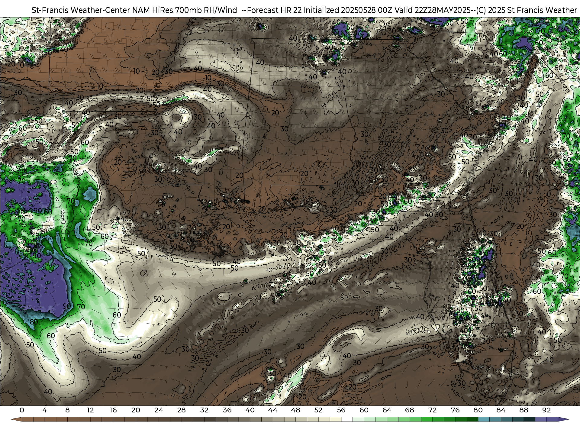Click the colorbar label "12"

[x=90, y=410]
